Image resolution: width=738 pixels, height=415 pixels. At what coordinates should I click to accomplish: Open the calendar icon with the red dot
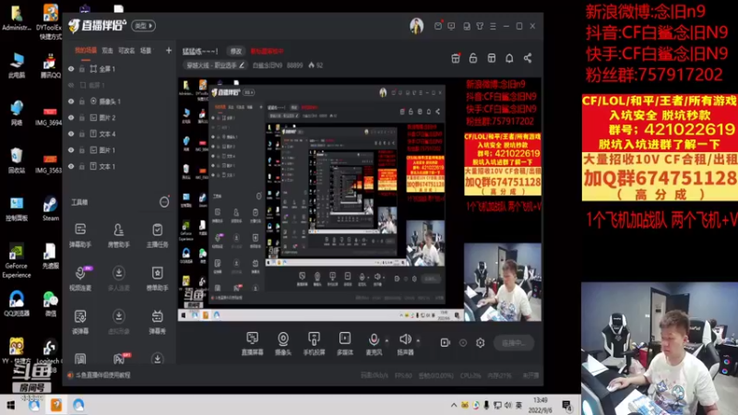coord(455,58)
